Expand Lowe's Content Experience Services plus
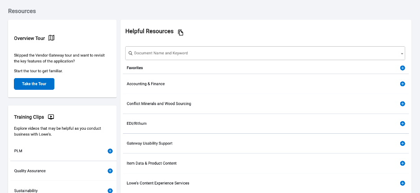The width and height of the screenshot is (420, 193). pyautogui.click(x=402, y=183)
